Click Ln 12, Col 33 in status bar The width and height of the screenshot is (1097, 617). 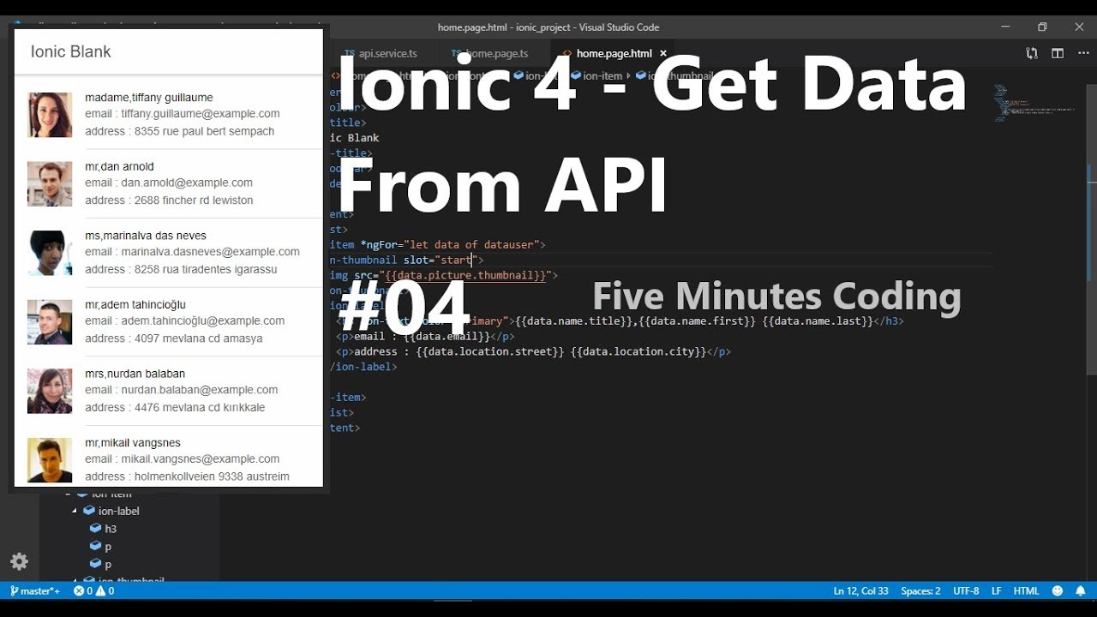(x=860, y=590)
